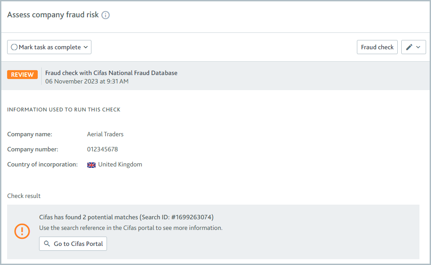Click the Fraud check with Cifas National Fraud Database heading
The height and width of the screenshot is (265, 431).
point(111,72)
